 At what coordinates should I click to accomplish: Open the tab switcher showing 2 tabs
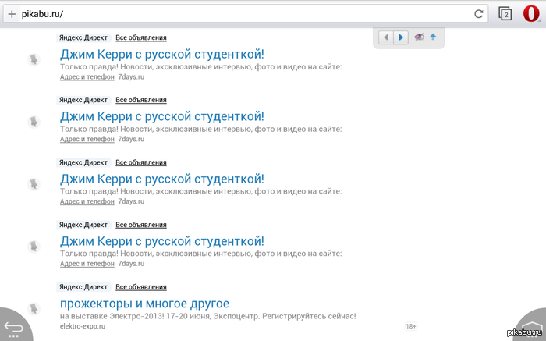505,14
